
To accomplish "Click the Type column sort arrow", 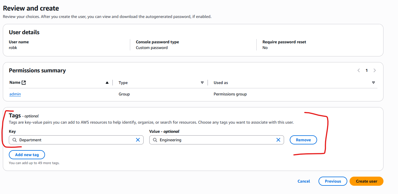I will click(202, 83).
